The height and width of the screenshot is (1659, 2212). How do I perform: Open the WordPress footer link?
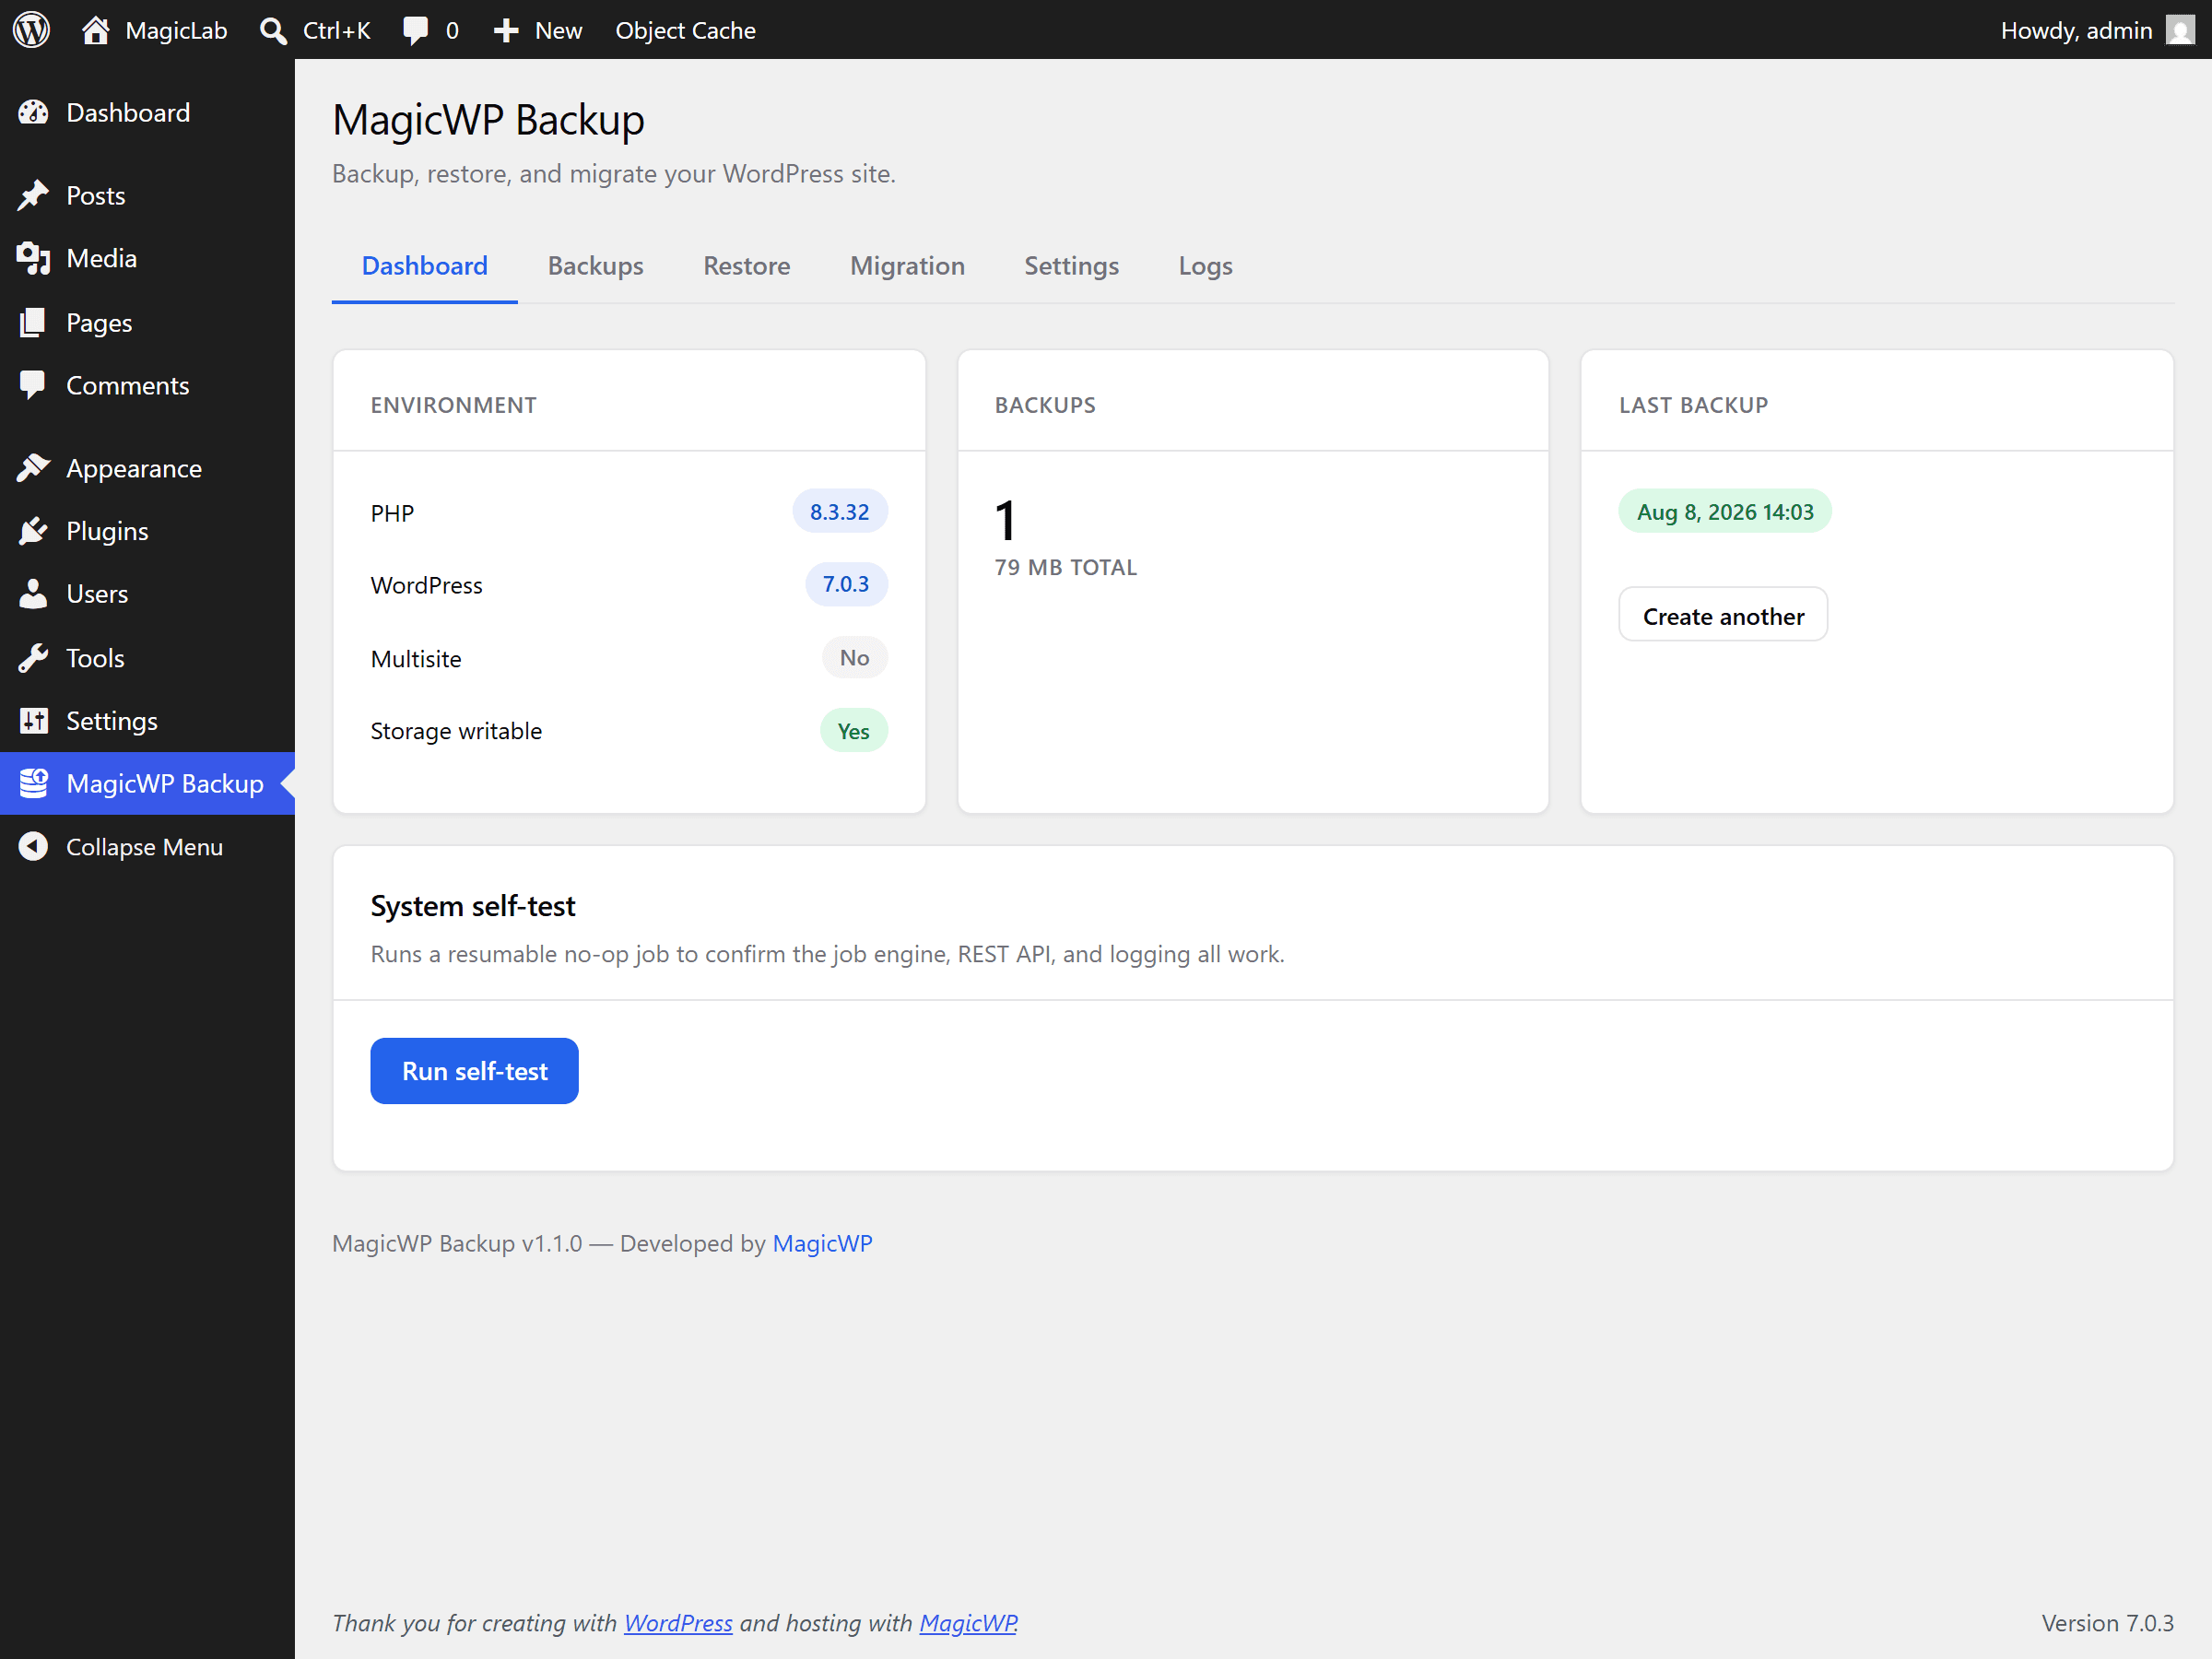click(x=678, y=1622)
